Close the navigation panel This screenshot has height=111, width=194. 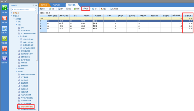(36, 5)
